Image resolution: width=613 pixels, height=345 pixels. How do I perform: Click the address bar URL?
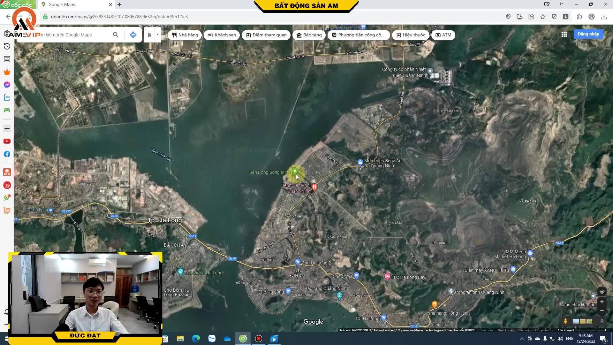(x=119, y=17)
